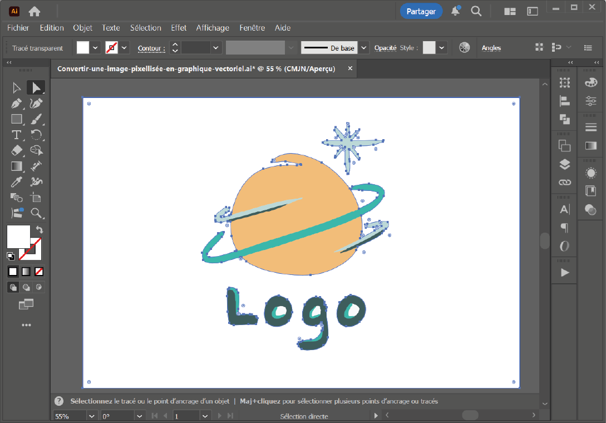Pick the Eyedropper tool

point(17,181)
